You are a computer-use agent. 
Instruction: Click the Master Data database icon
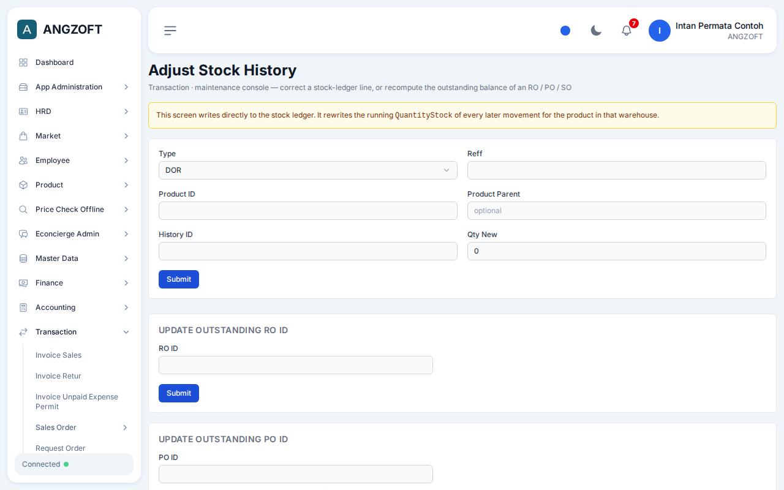23,258
